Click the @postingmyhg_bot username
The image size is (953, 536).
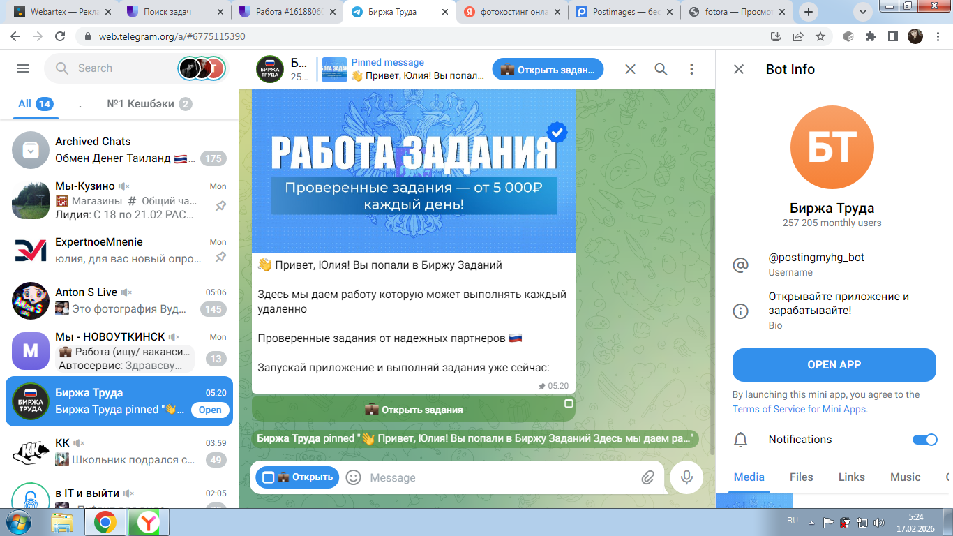click(x=816, y=258)
